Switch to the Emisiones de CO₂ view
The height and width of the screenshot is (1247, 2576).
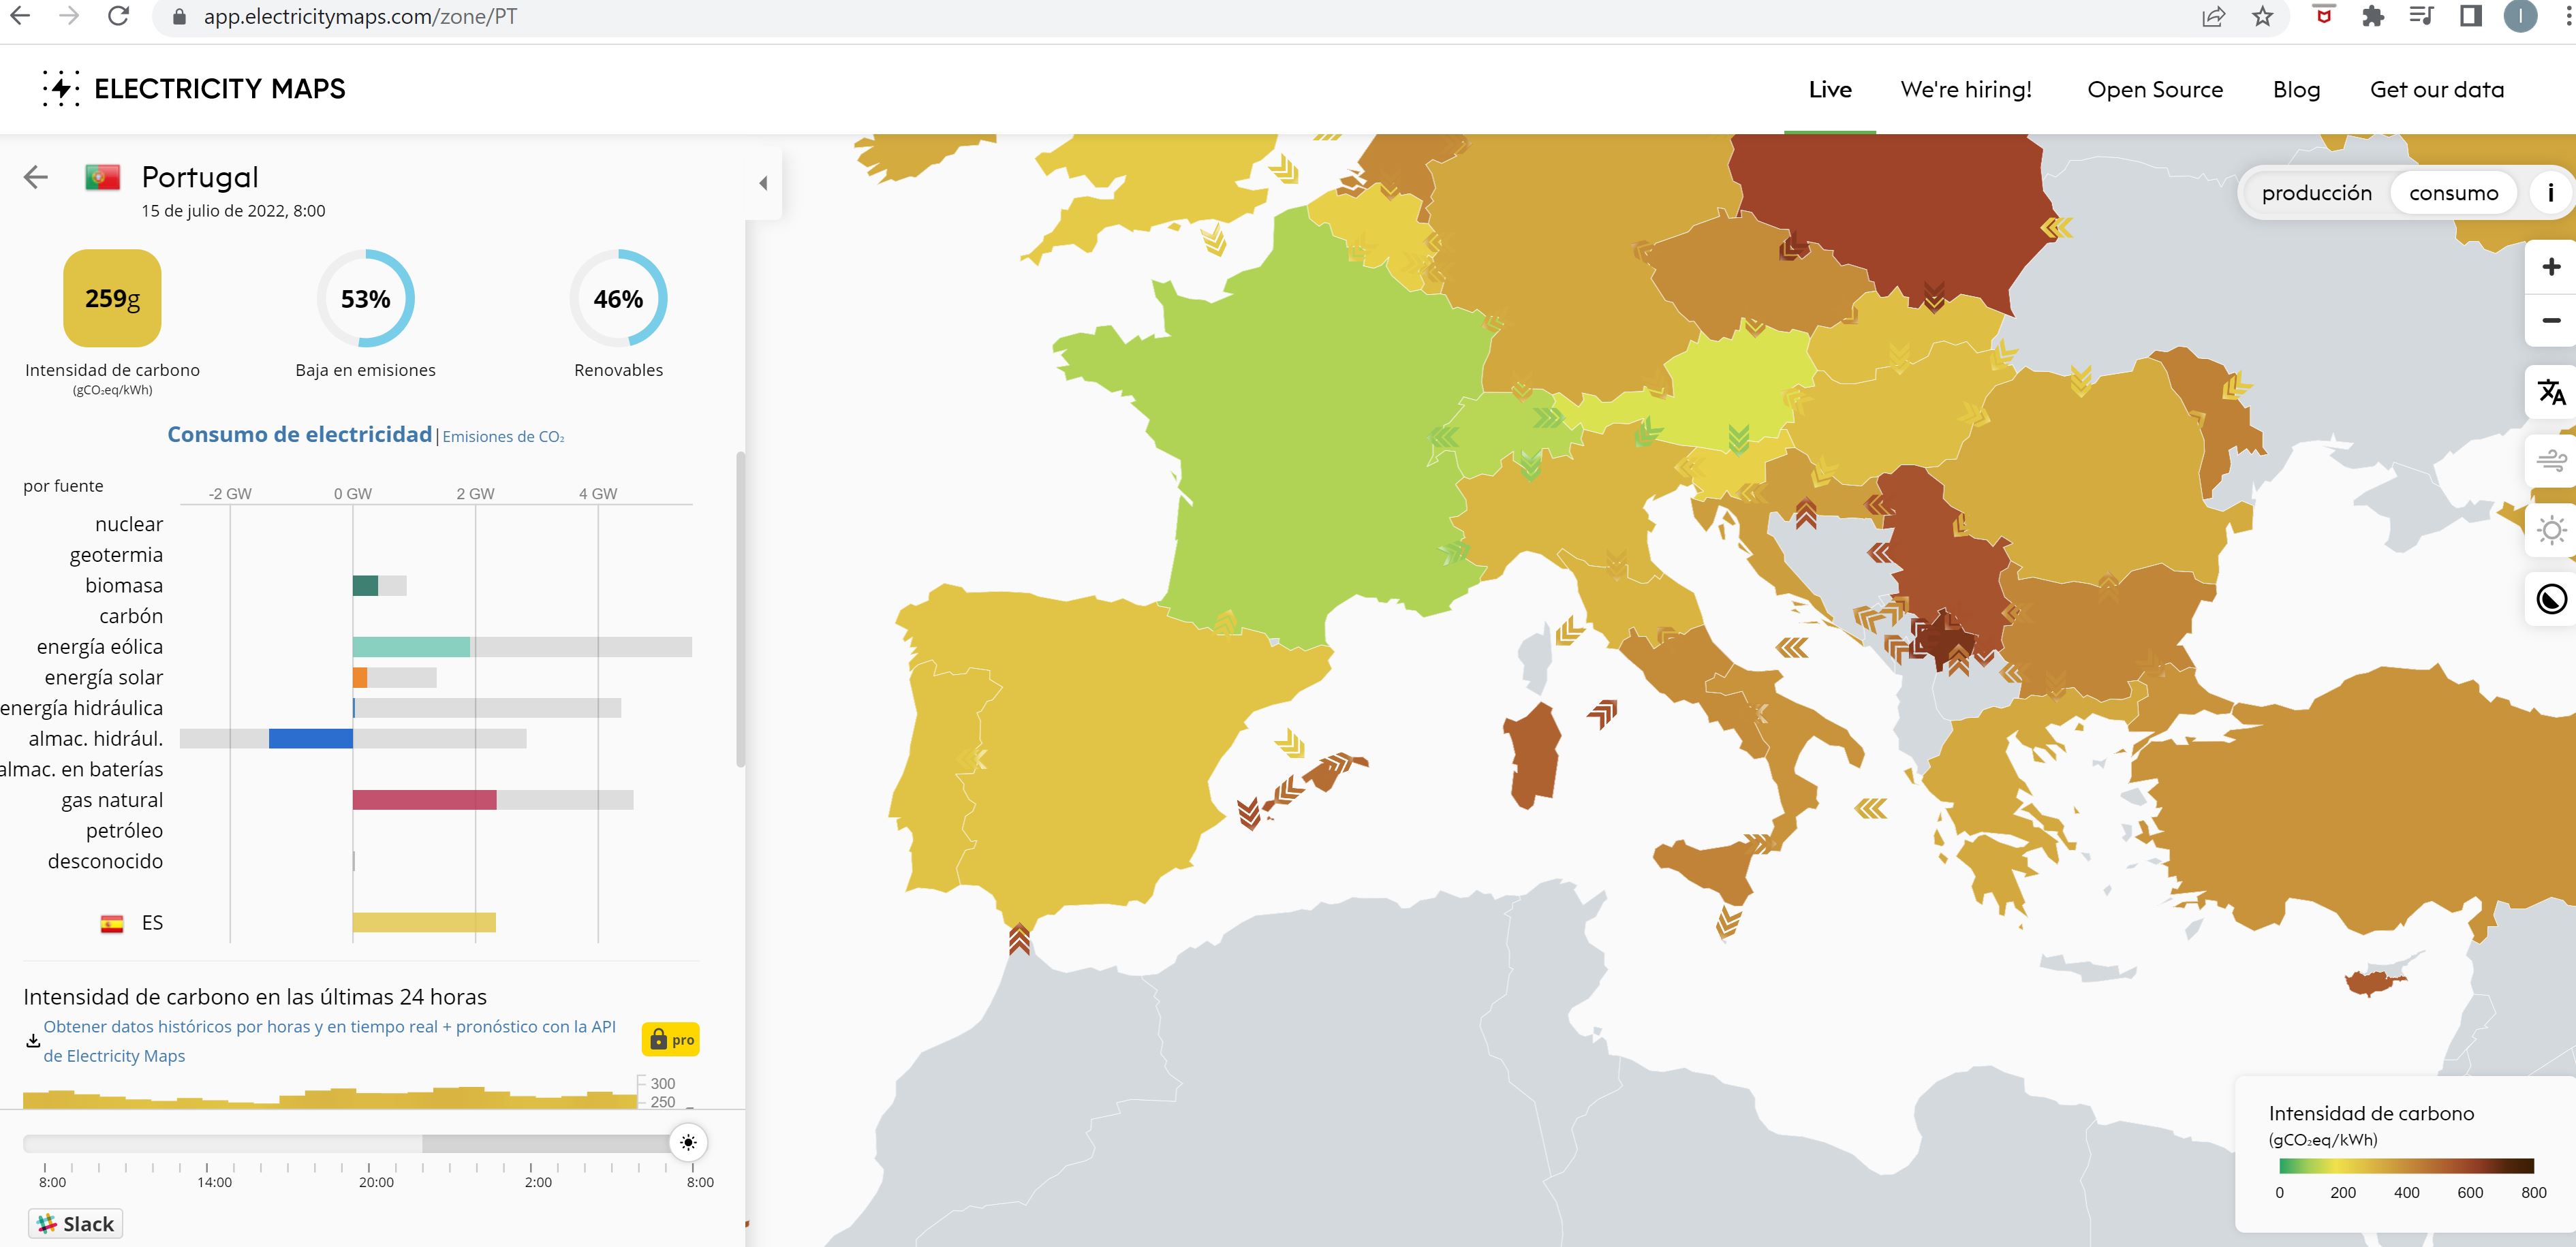(503, 437)
